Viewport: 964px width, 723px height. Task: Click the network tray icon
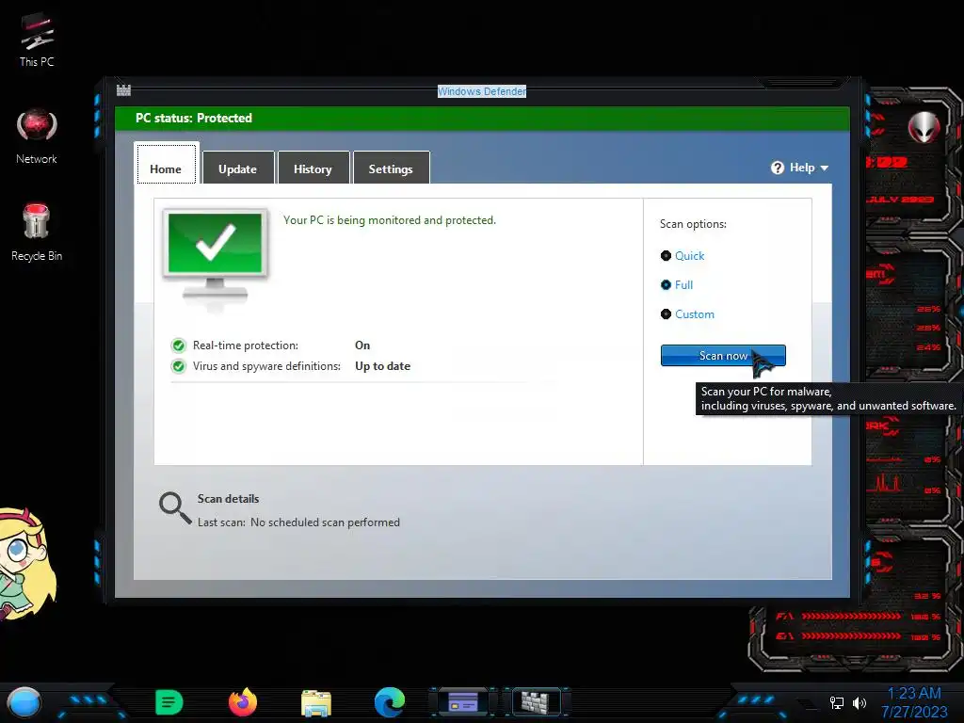point(836,702)
